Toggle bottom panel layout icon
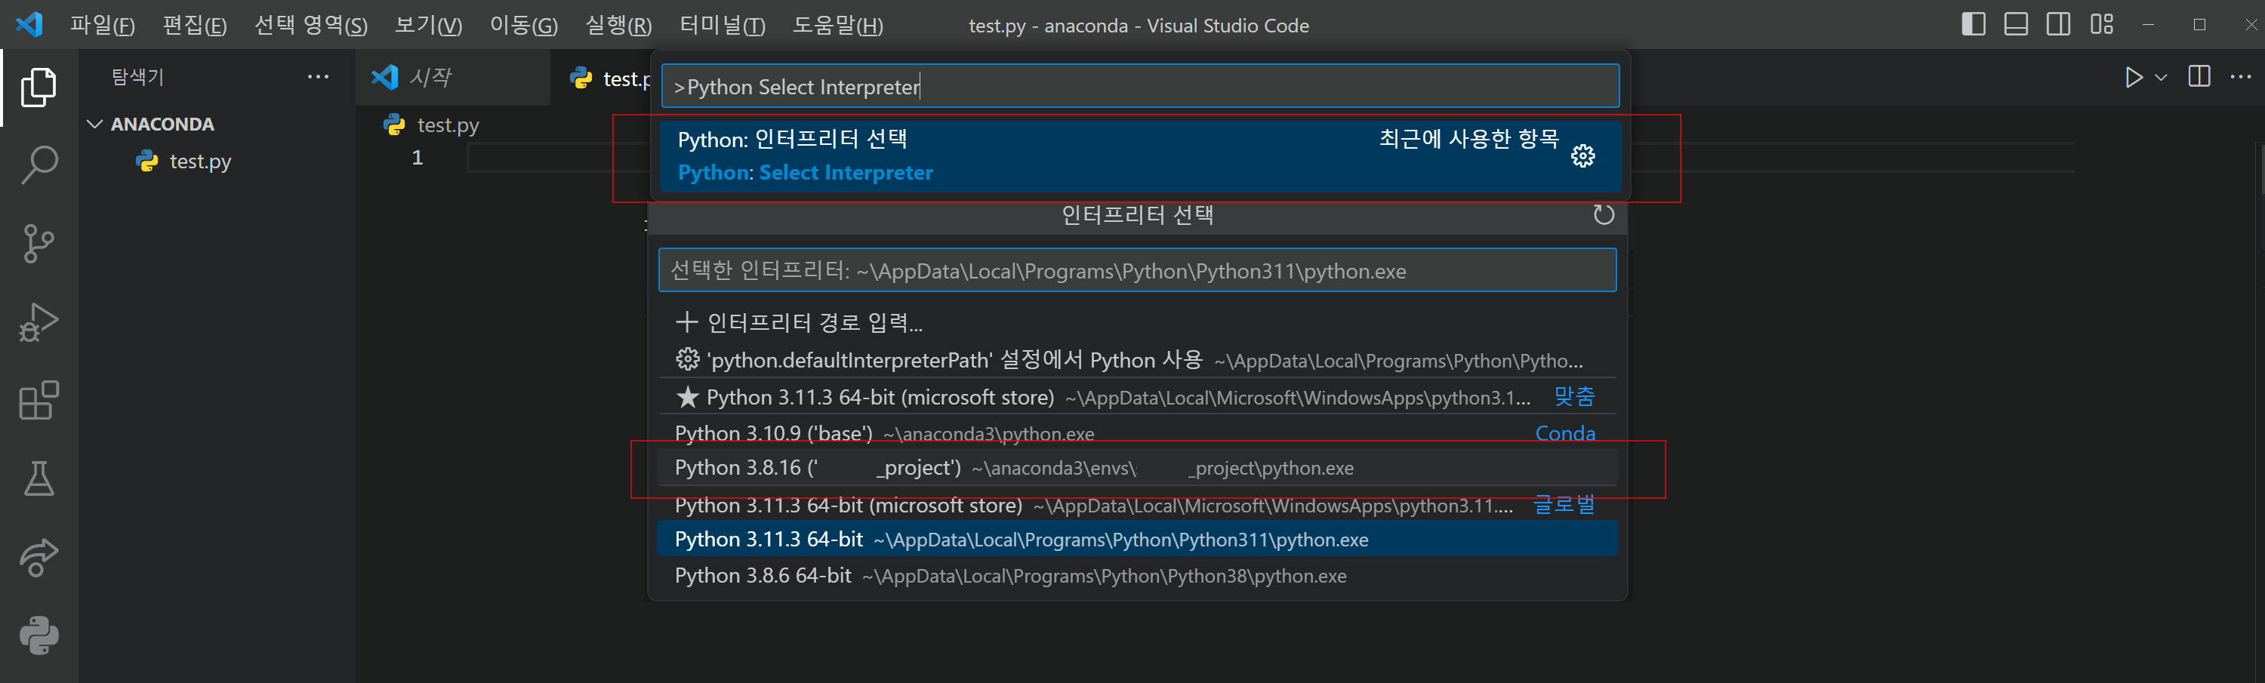The height and width of the screenshot is (683, 2265). [2016, 25]
